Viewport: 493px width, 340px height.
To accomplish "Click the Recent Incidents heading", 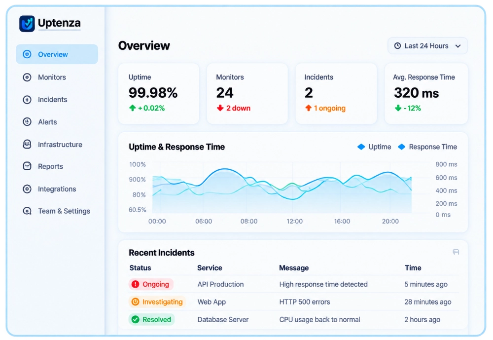I will [162, 253].
